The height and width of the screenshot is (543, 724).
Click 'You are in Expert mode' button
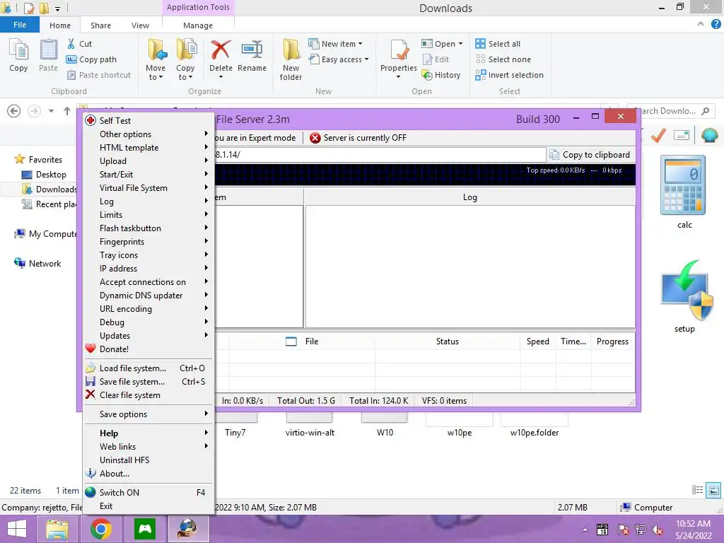(255, 138)
